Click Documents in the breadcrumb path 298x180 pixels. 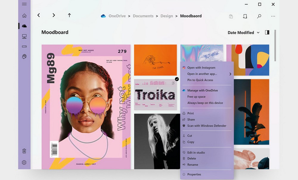point(143,16)
